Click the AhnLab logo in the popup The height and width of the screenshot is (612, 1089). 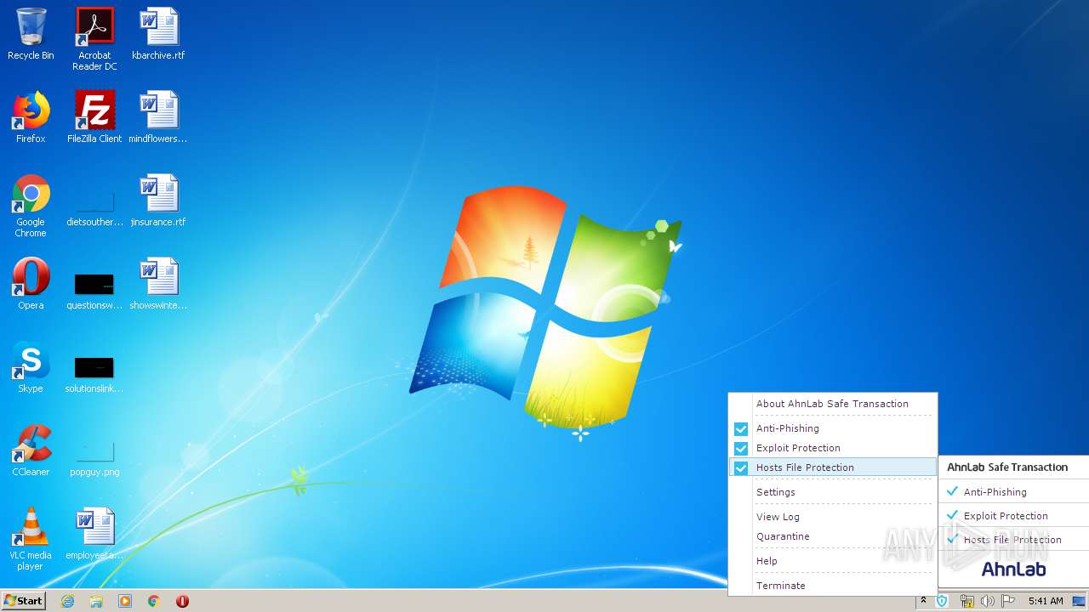[x=1013, y=569]
